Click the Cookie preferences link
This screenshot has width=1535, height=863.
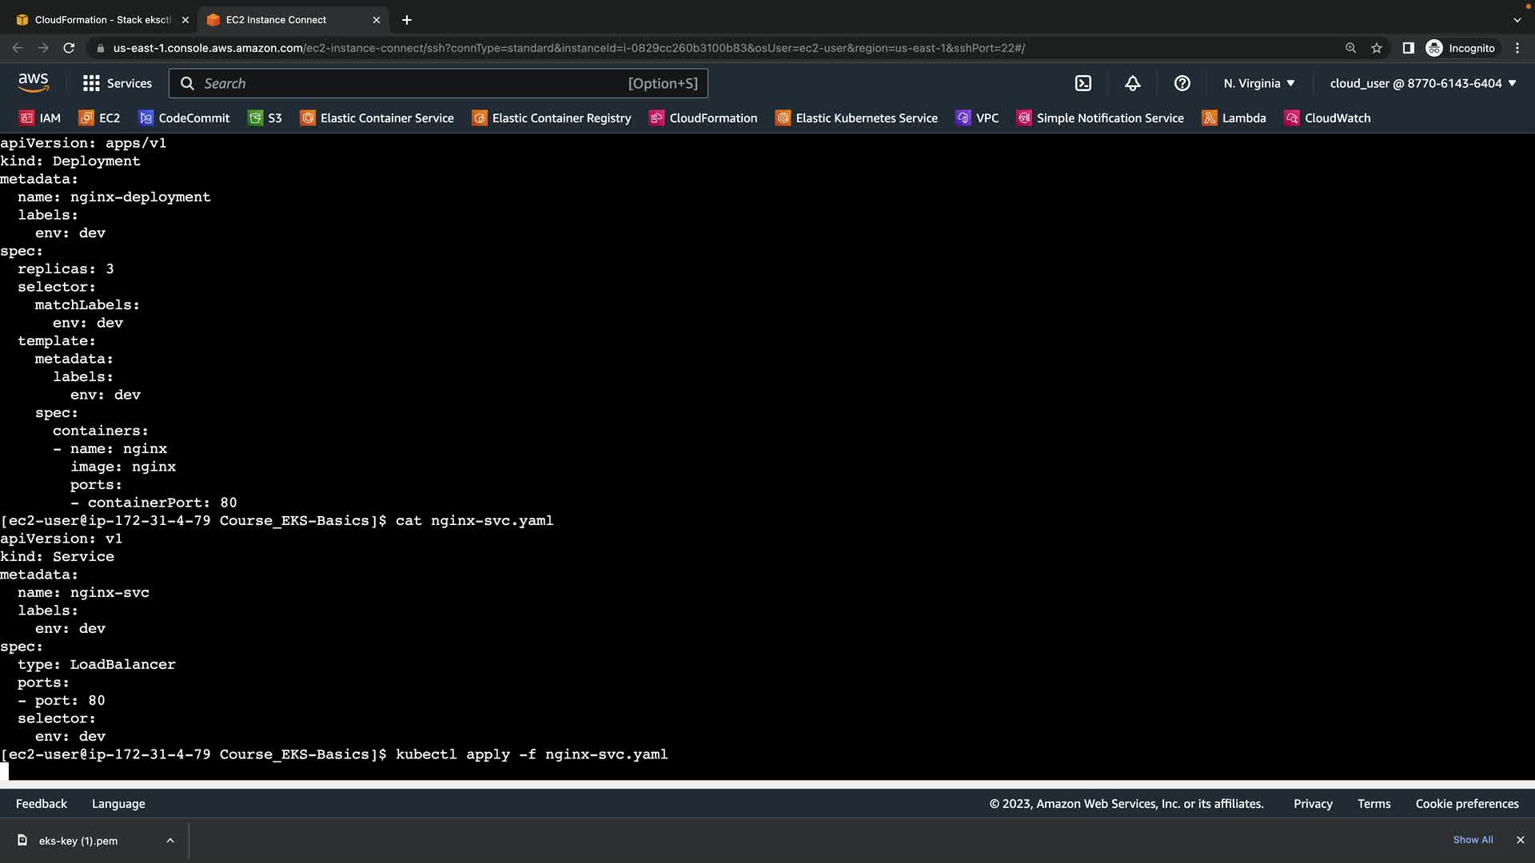click(x=1467, y=804)
